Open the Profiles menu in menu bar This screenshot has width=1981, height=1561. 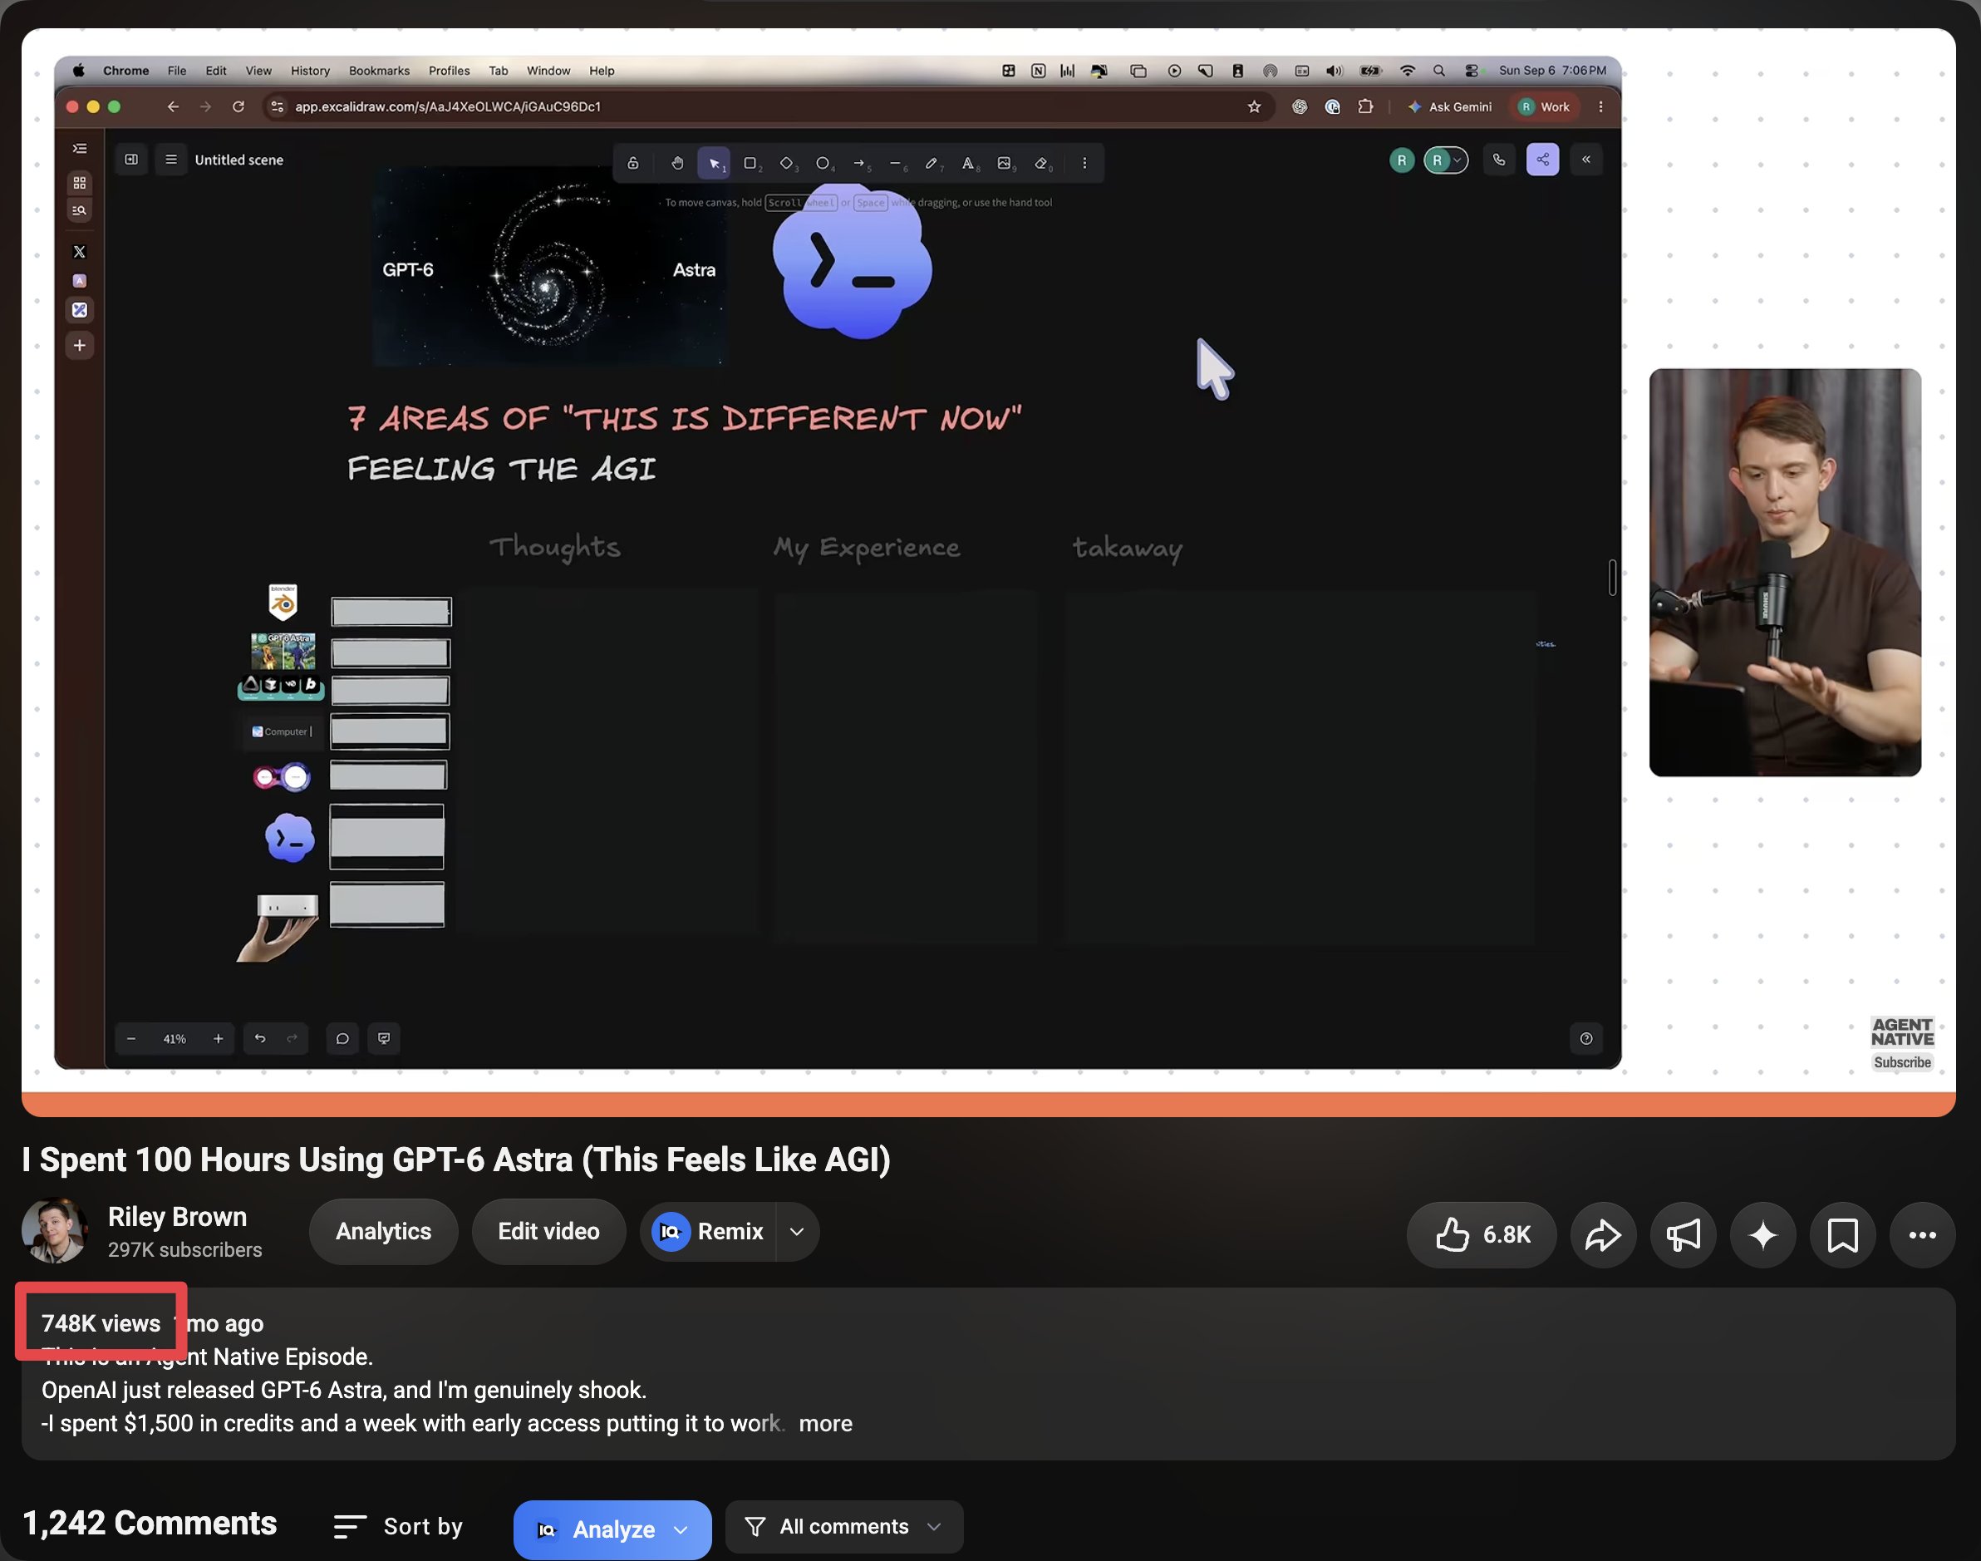pyautogui.click(x=449, y=71)
